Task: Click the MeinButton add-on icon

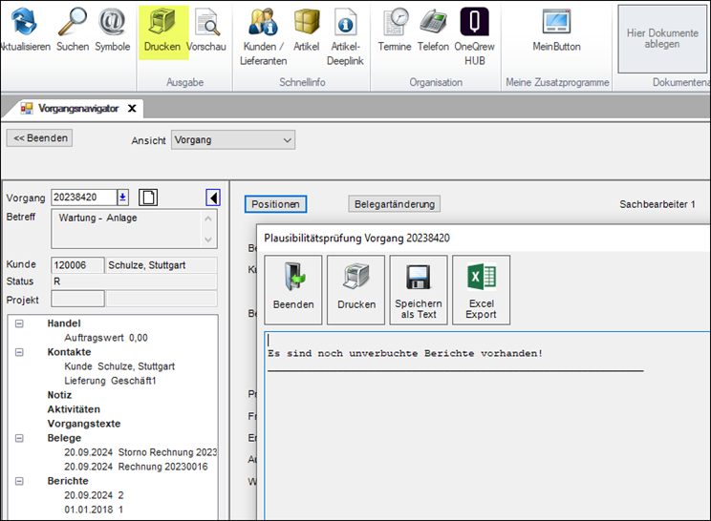Action: coord(556,22)
